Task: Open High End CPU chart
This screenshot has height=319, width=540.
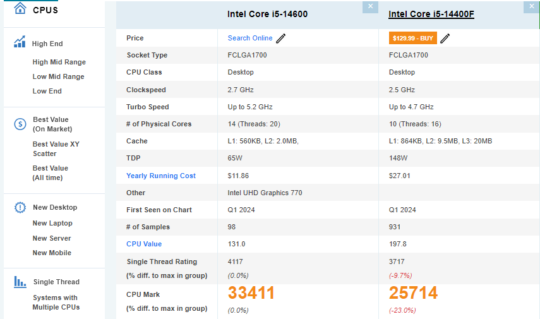Action: pos(47,44)
